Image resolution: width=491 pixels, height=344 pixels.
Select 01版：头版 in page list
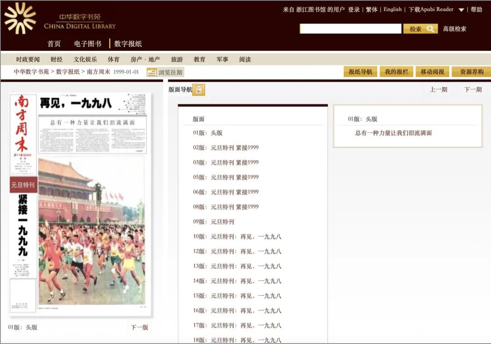[x=208, y=133]
